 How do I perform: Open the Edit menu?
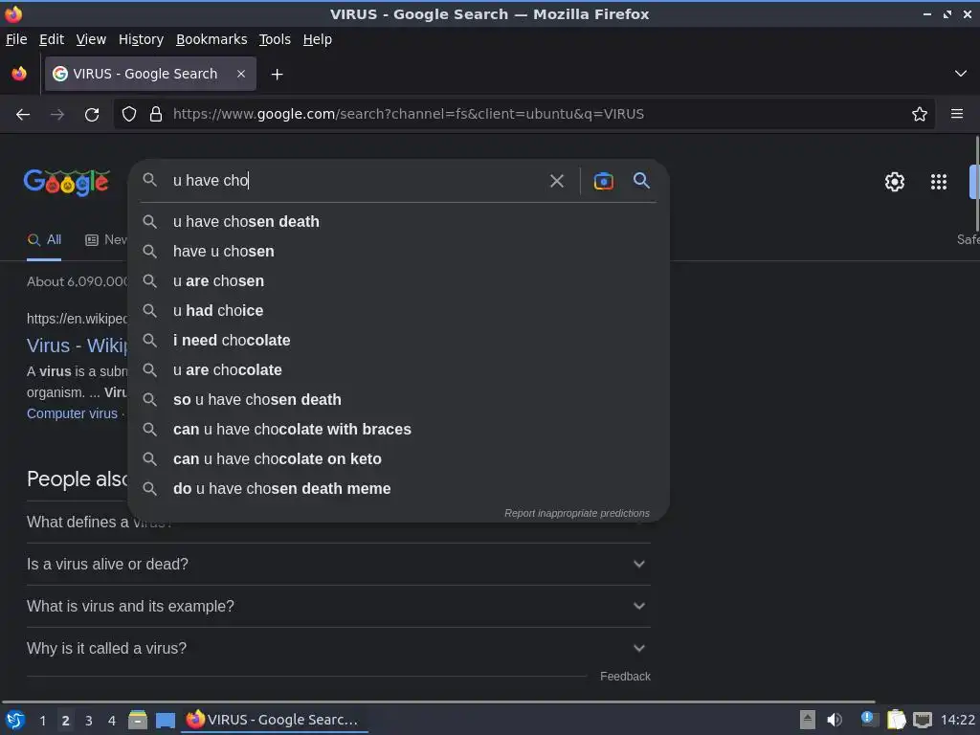pos(52,39)
